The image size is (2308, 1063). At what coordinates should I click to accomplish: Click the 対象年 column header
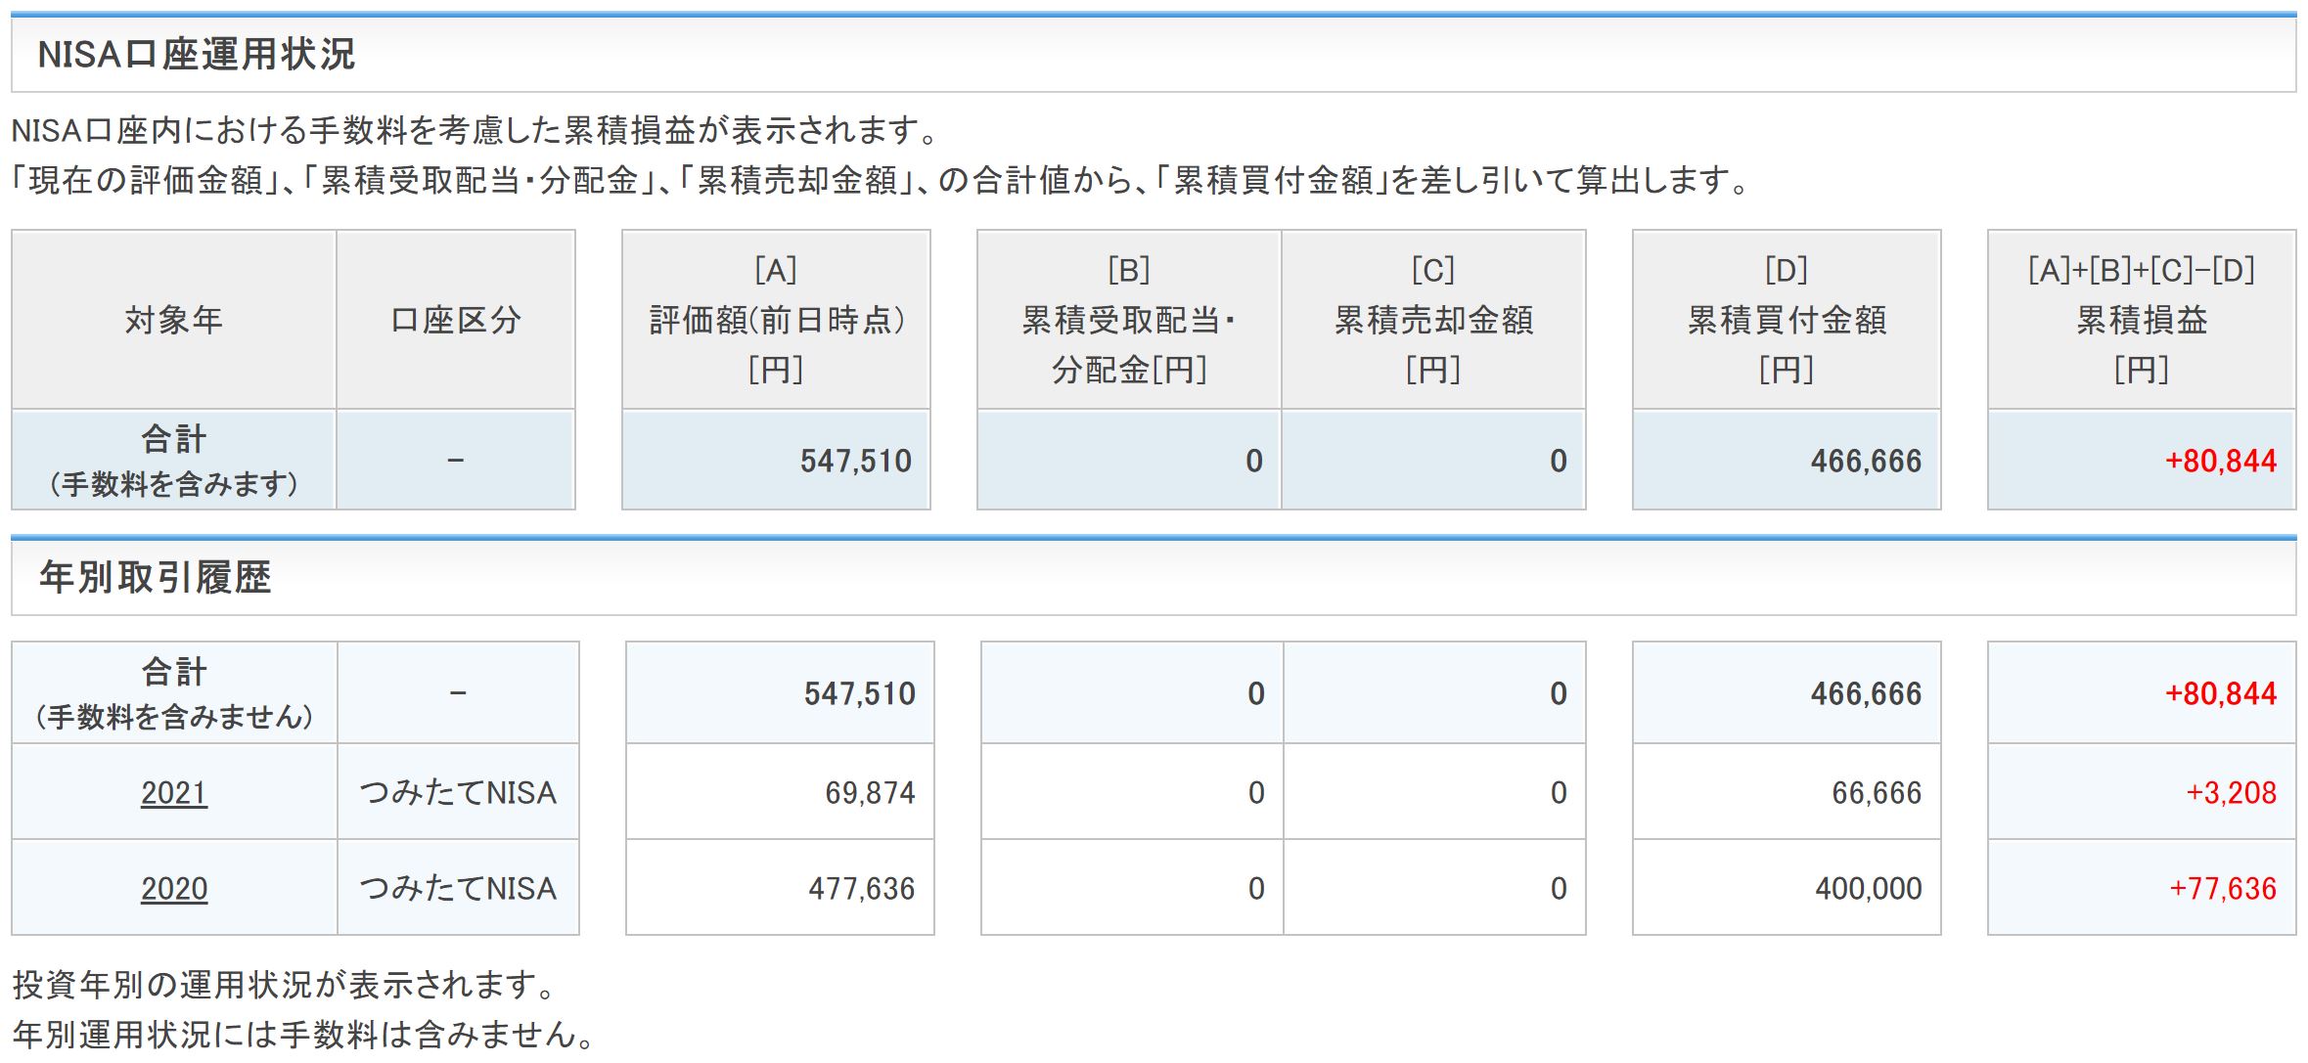173,320
